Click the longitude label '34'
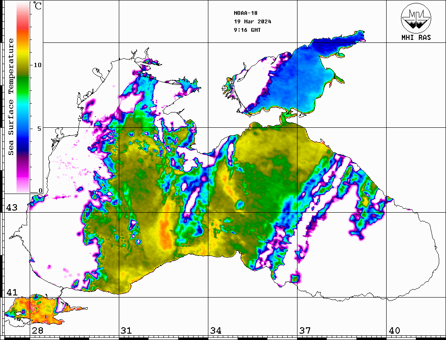Viewport: 446px width, 340px height. coord(216,330)
